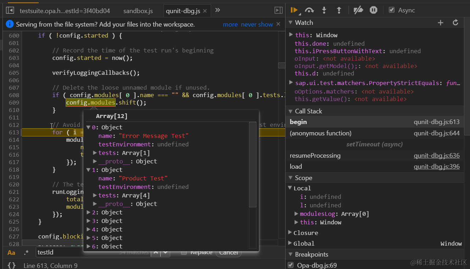470x269 pixels.
Task: Open the more tabs chevron
Action: (218, 10)
